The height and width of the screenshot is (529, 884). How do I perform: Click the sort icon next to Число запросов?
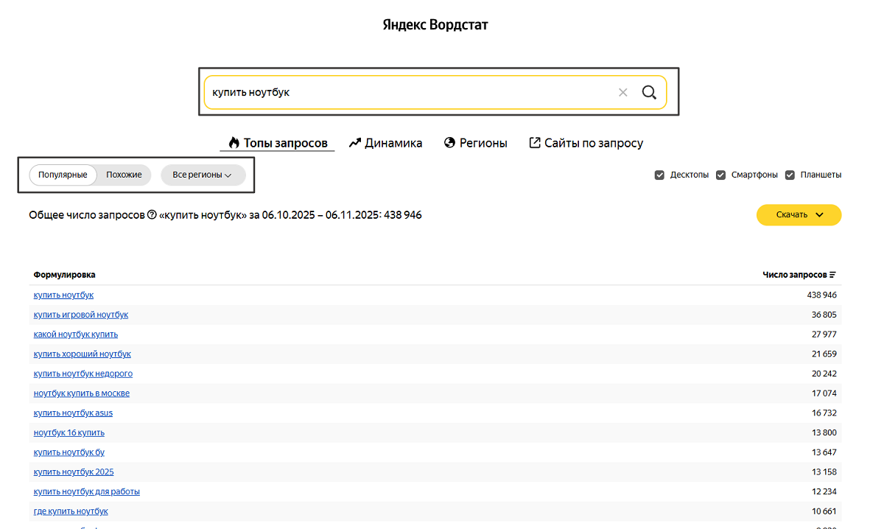pyautogui.click(x=833, y=275)
